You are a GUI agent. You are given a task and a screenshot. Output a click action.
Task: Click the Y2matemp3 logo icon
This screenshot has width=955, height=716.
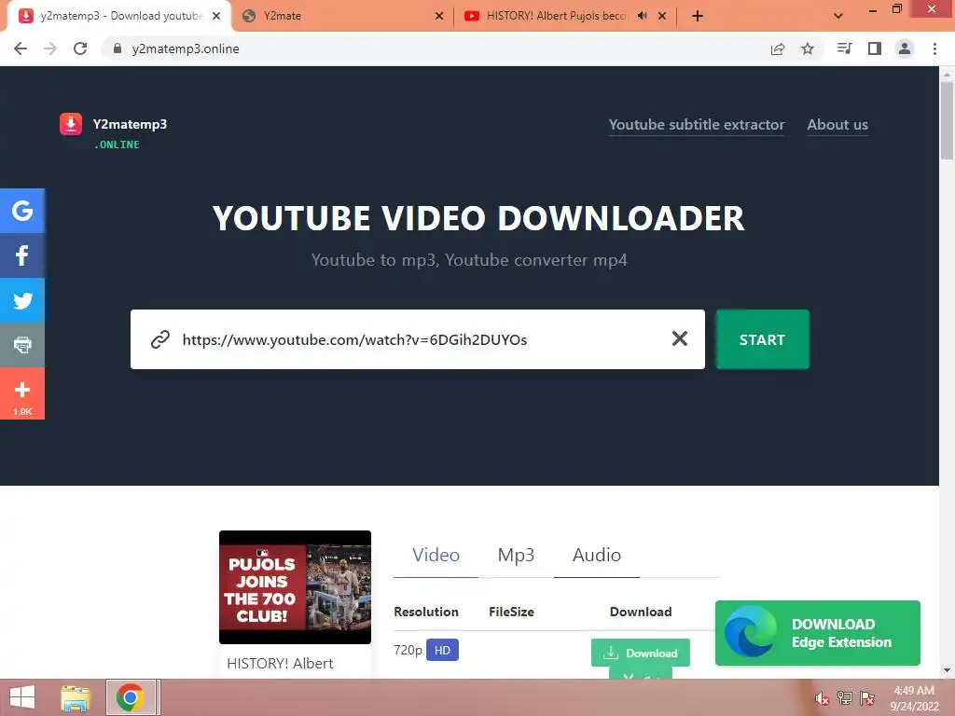[x=71, y=124]
